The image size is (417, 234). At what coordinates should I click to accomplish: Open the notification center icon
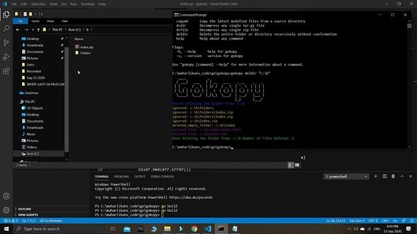[409, 229]
